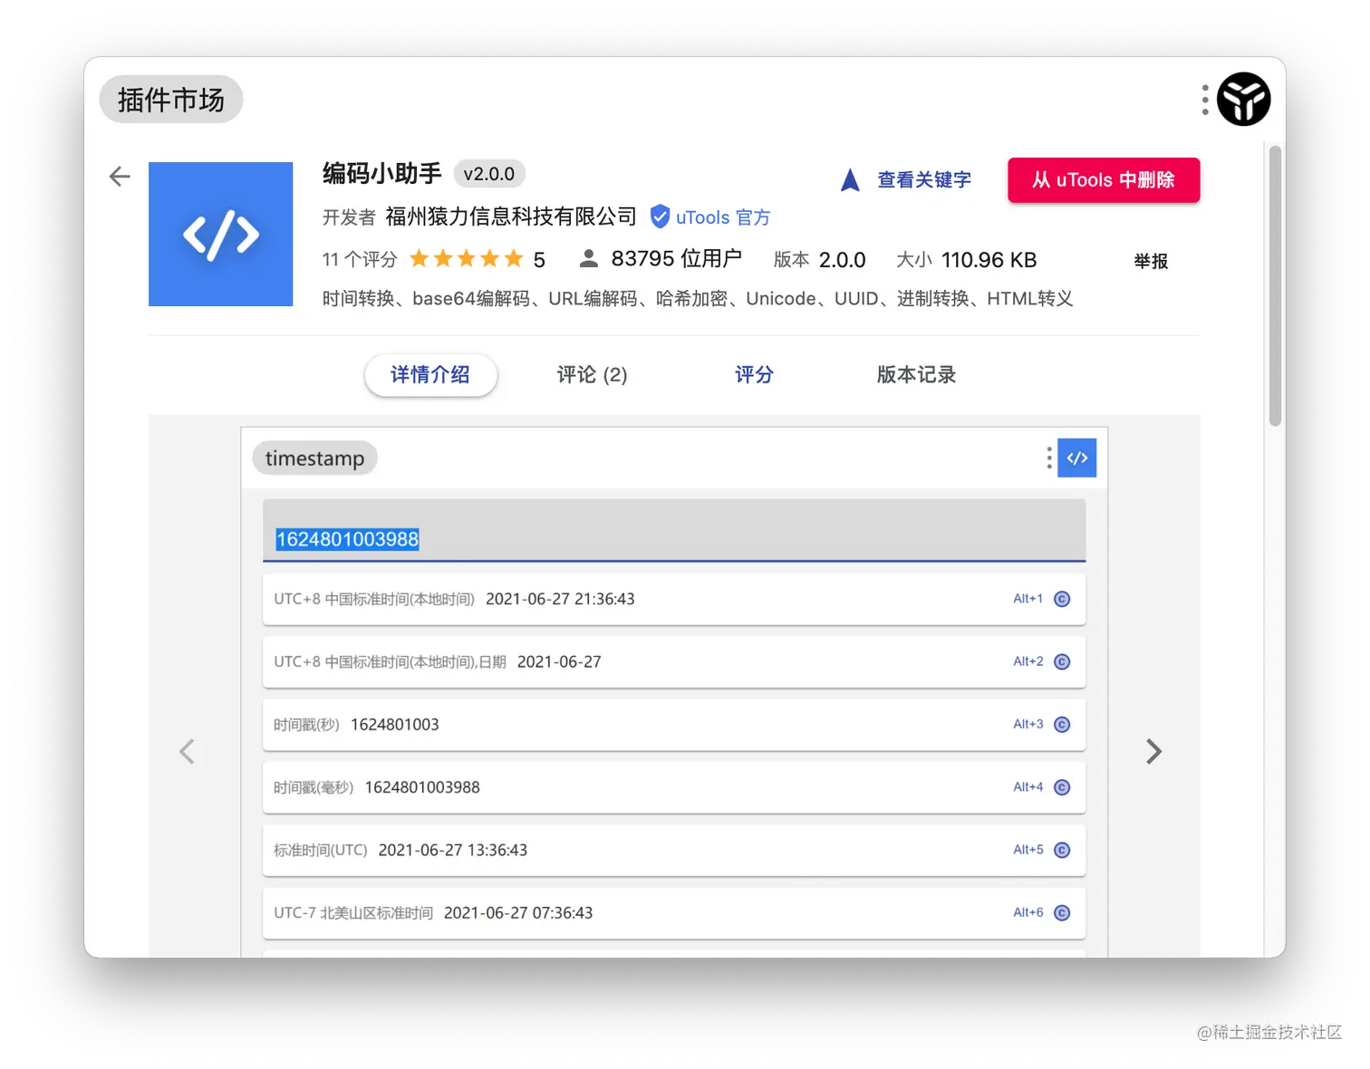Copy the UTC+8 本地时间 2021-06-27 21:36:43 row
The height and width of the screenshot is (1069, 1370).
1063,599
